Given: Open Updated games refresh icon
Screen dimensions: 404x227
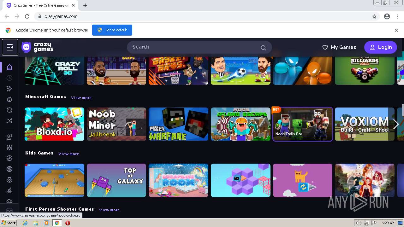Looking at the screenshot, I should point(9,110).
